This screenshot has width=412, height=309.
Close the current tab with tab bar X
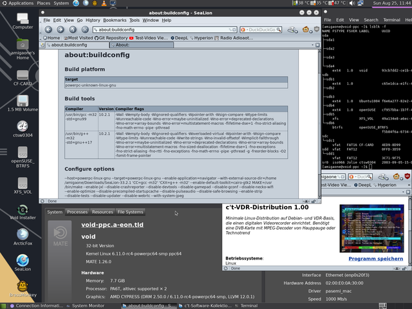point(317,45)
